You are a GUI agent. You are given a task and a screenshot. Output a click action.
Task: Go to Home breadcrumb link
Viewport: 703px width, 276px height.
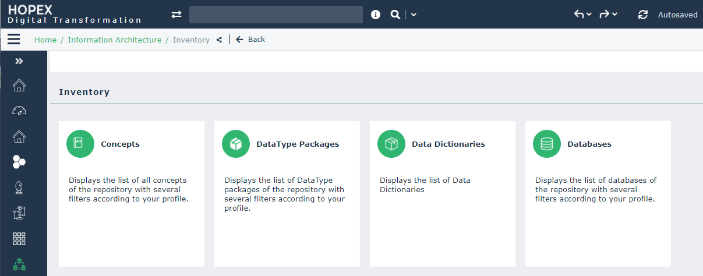coord(45,40)
